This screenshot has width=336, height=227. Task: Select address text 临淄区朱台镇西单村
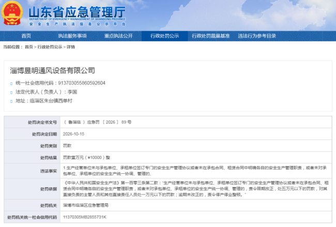[x=51, y=101]
